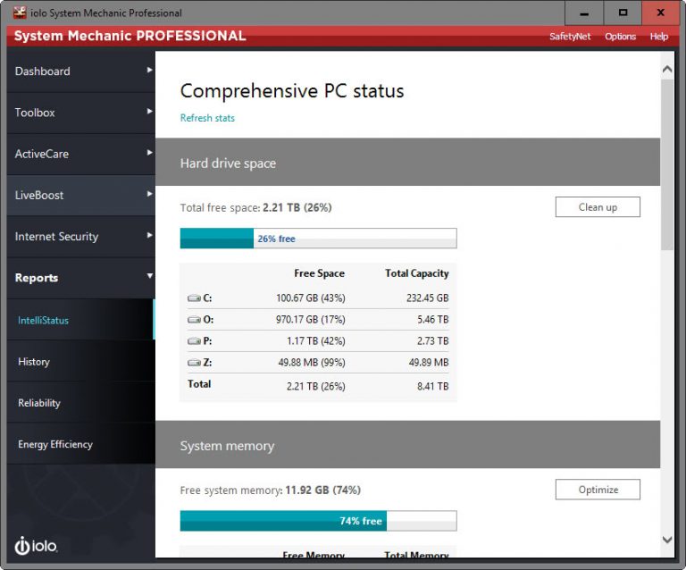This screenshot has width=686, height=570.
Task: Click the Refresh stats link
Action: point(207,118)
